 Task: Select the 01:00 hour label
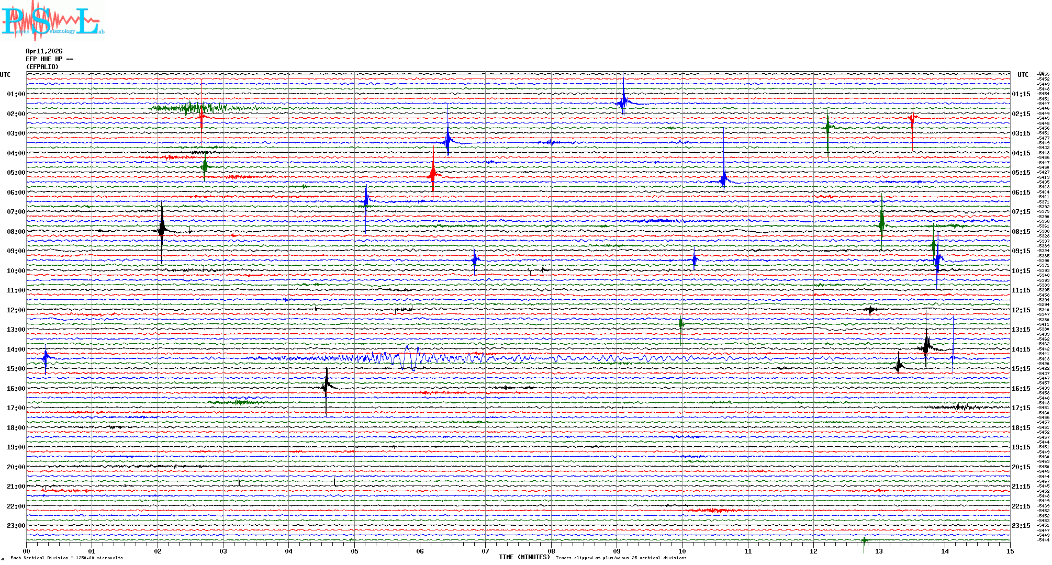point(16,94)
